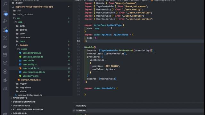The image size is (205, 115).
Task: Expand the config folder
Action: tap(23, 30)
